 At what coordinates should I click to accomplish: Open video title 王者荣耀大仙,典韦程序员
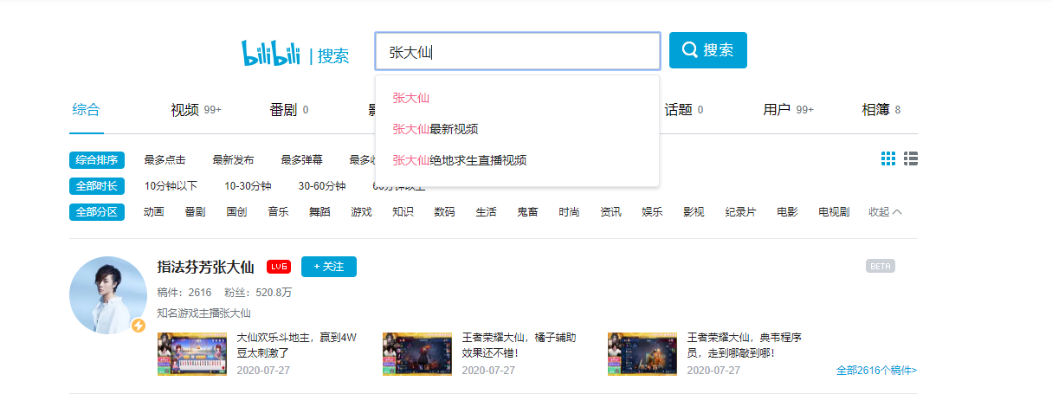[745, 346]
